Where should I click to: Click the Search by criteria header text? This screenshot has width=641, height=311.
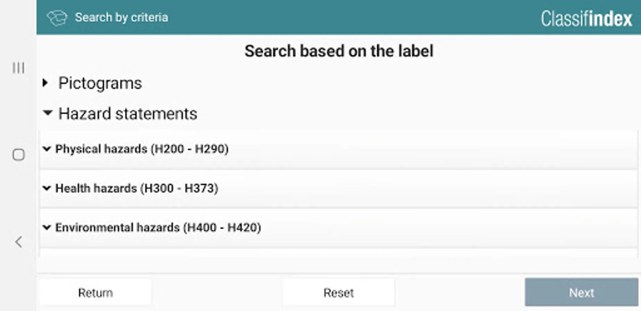pos(121,18)
